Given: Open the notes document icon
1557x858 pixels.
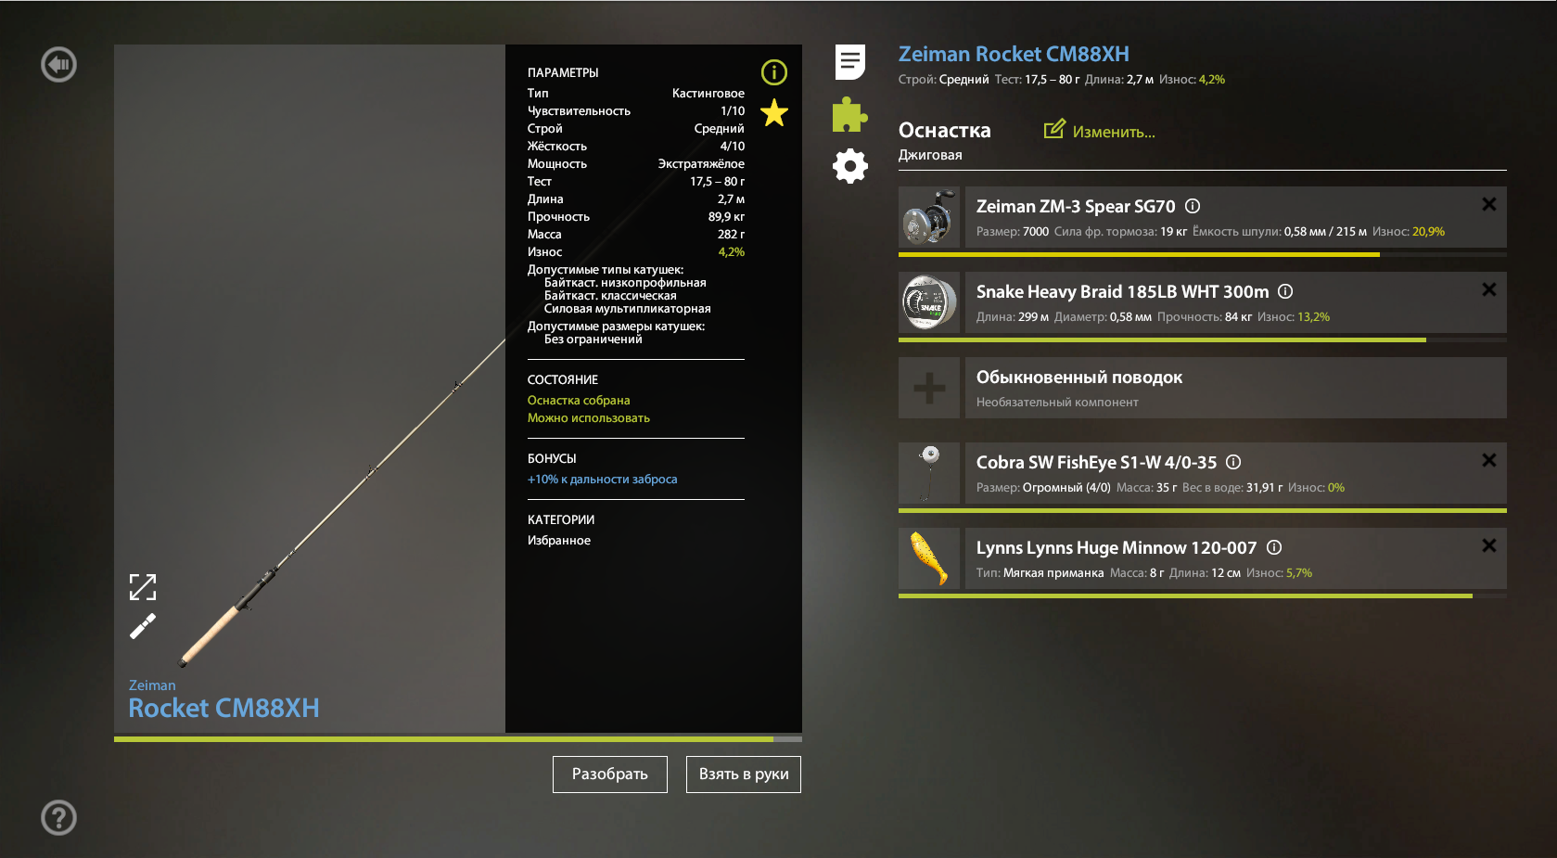Looking at the screenshot, I should click(x=850, y=62).
